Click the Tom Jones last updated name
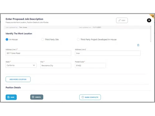Viewport: 155px width, 116px height. coord(23,27)
